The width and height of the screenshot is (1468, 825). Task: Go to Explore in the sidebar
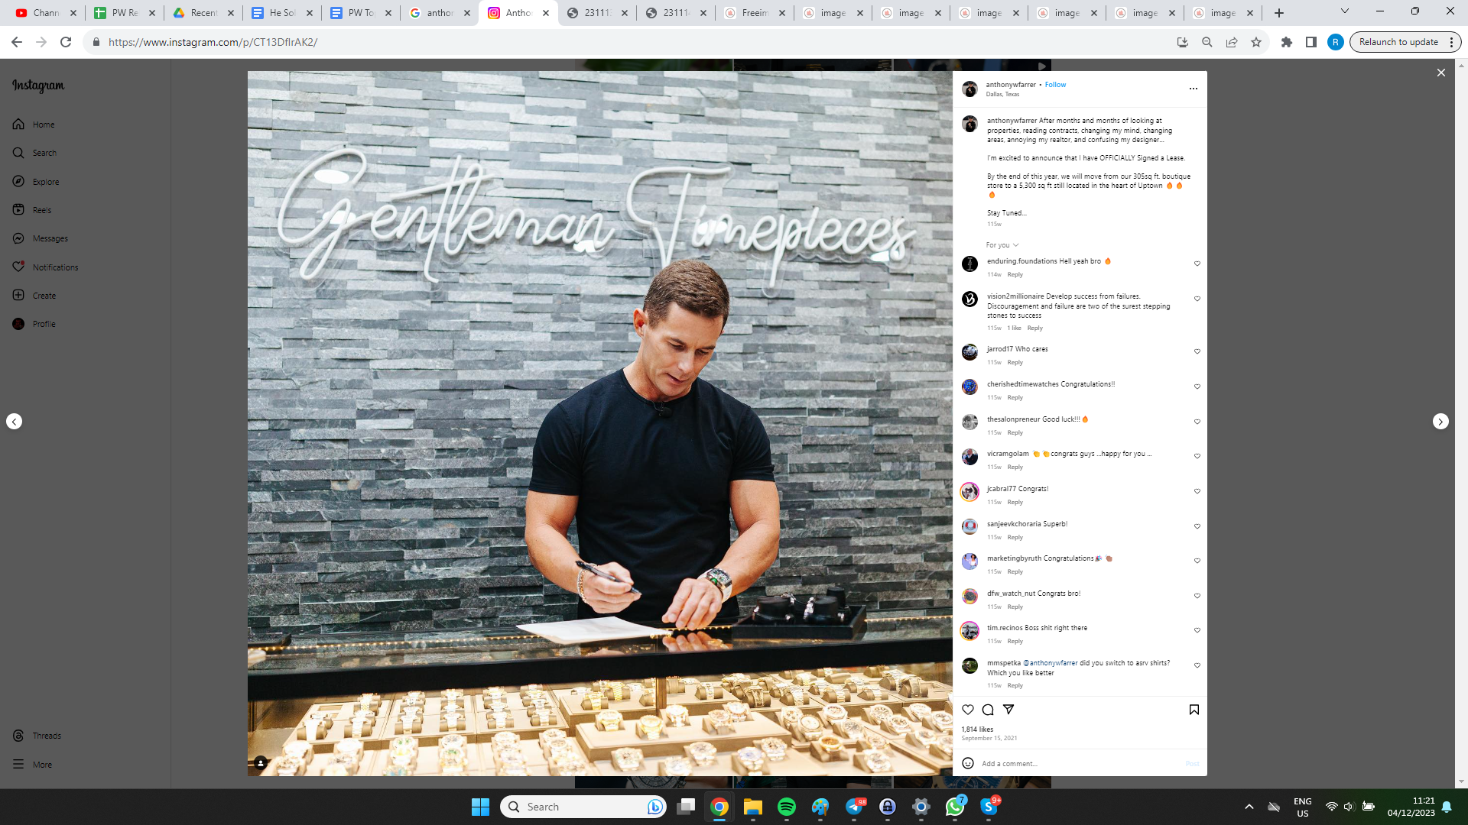point(36,182)
